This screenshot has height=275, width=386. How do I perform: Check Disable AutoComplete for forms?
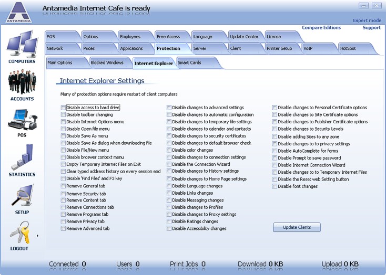click(275, 151)
